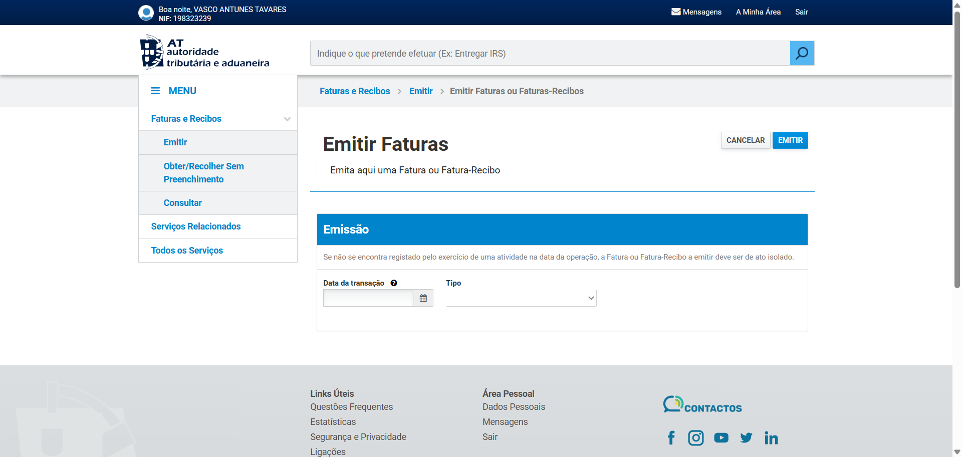Click the Faturas e Recibos breadcrumb link
962x457 pixels.
(355, 91)
